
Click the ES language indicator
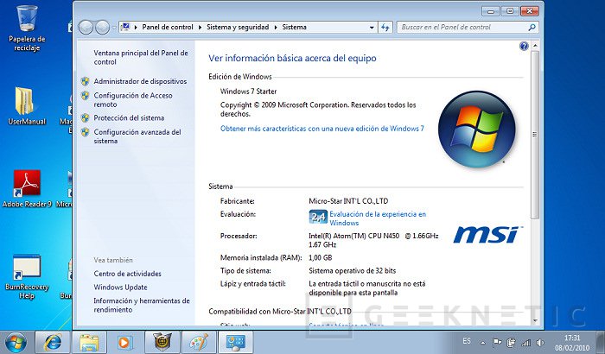pyautogui.click(x=467, y=341)
